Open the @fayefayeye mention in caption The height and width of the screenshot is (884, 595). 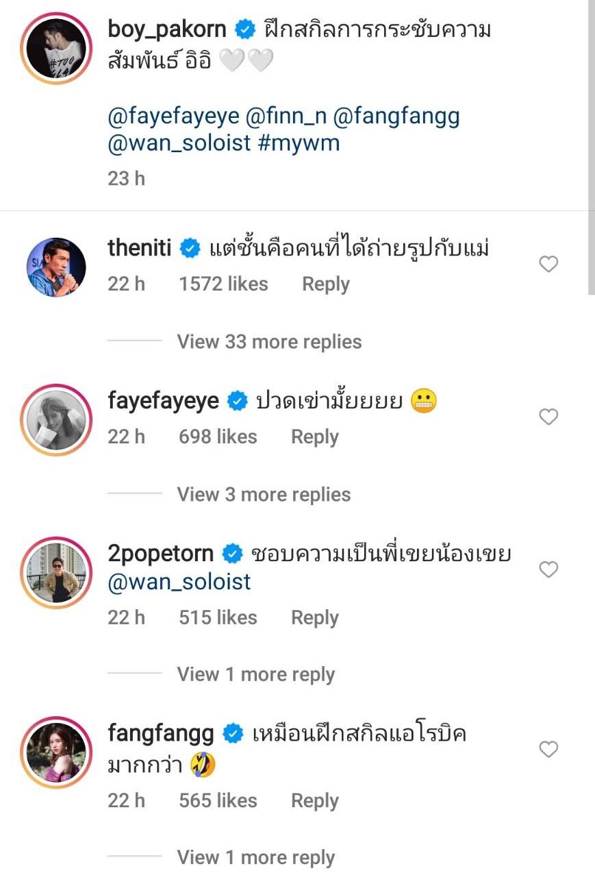173,116
